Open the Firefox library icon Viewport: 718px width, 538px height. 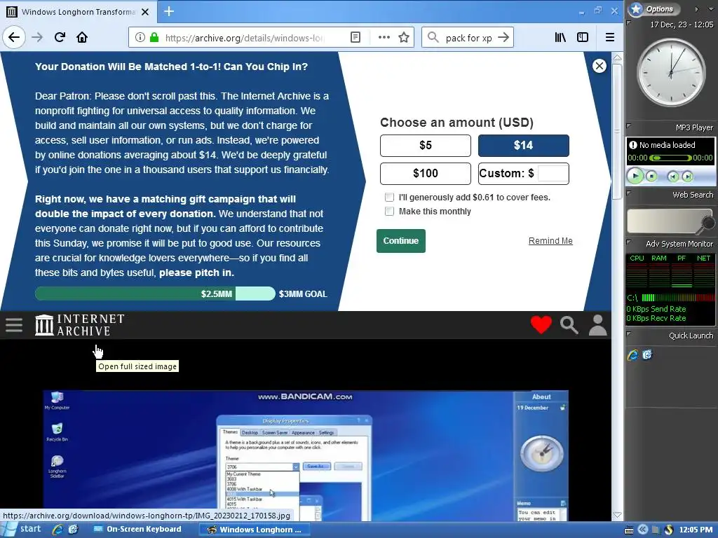click(560, 38)
